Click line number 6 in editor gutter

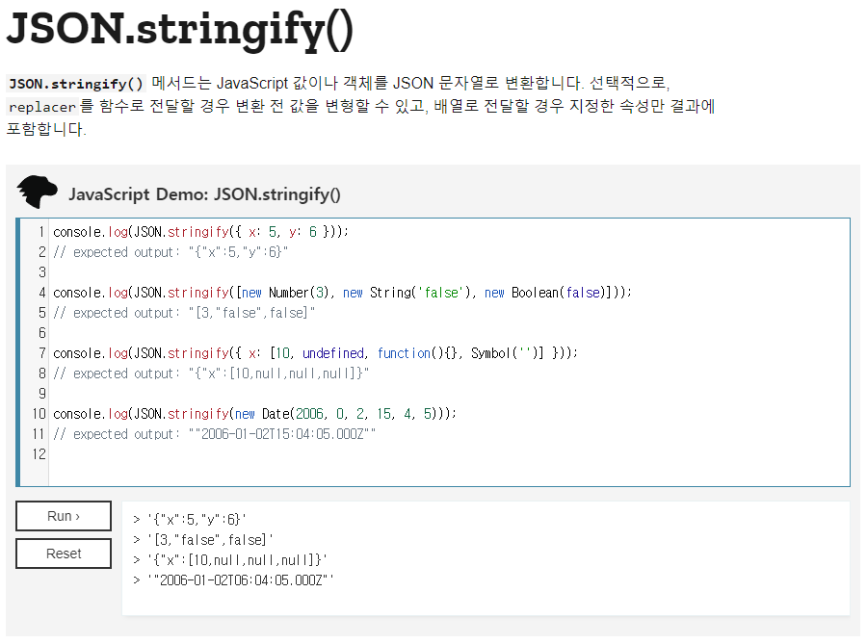pos(42,333)
